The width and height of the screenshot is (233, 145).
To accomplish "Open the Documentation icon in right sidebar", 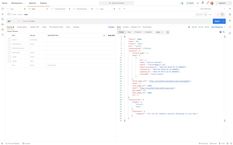I will click(230, 14).
